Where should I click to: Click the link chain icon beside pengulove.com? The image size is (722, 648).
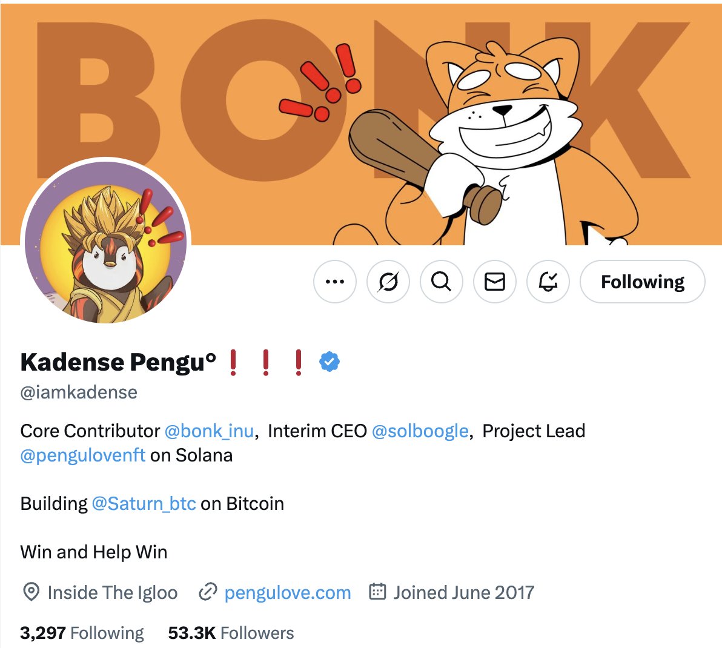[208, 592]
